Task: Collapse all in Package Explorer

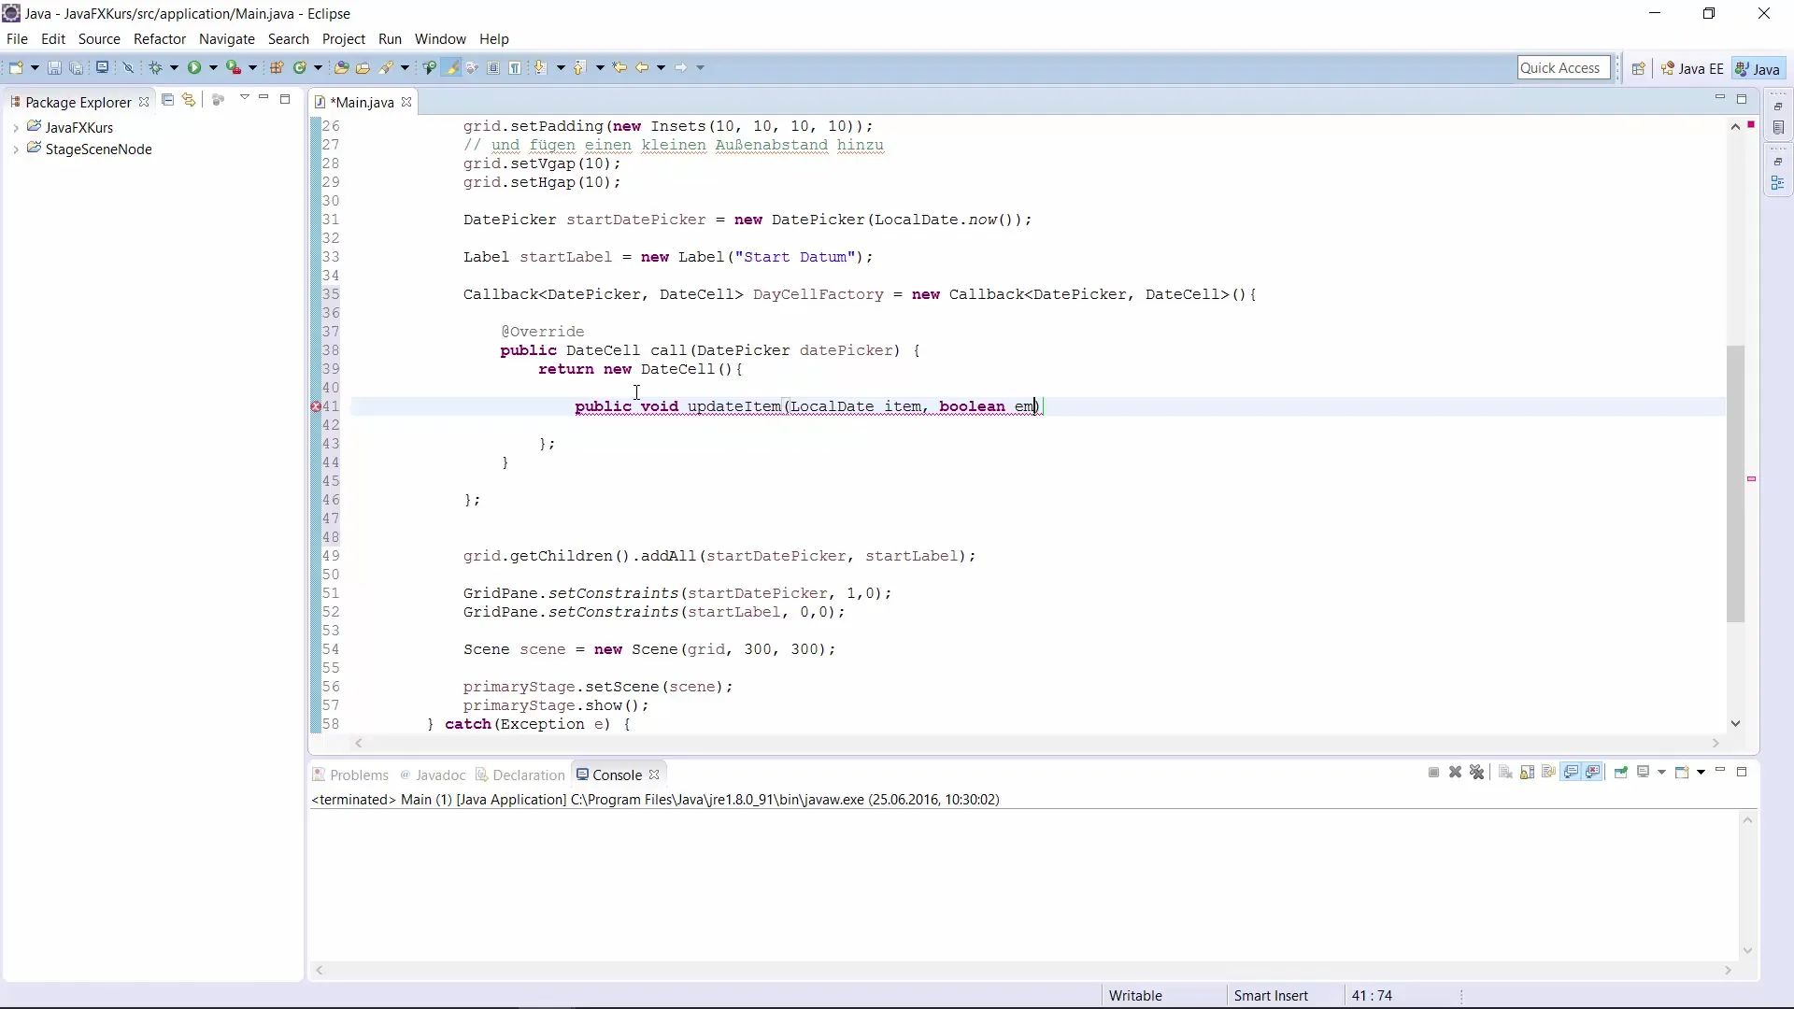Action: click(167, 100)
